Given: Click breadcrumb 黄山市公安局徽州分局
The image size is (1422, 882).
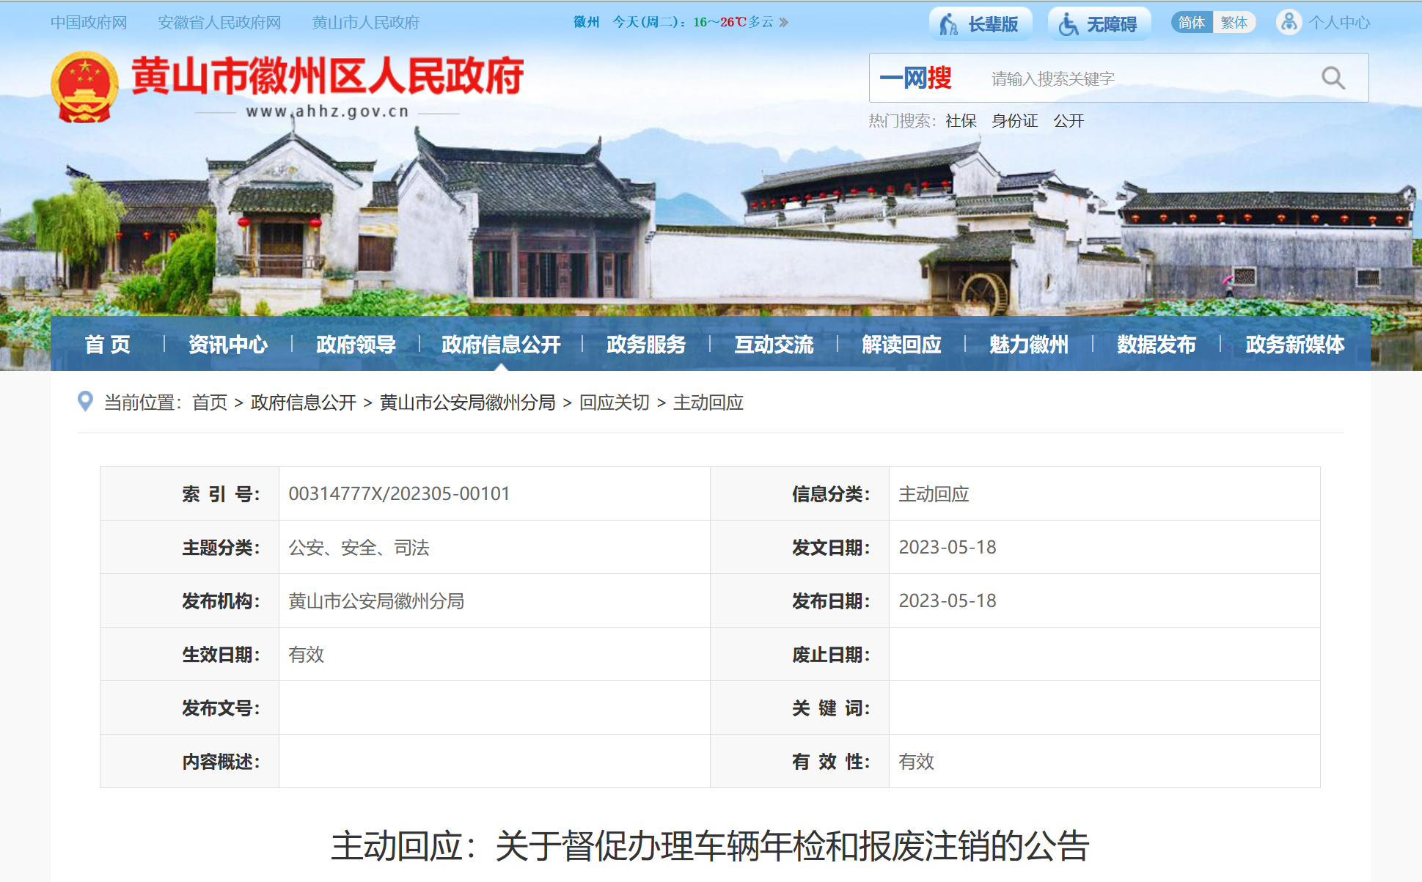Looking at the screenshot, I should 467,403.
